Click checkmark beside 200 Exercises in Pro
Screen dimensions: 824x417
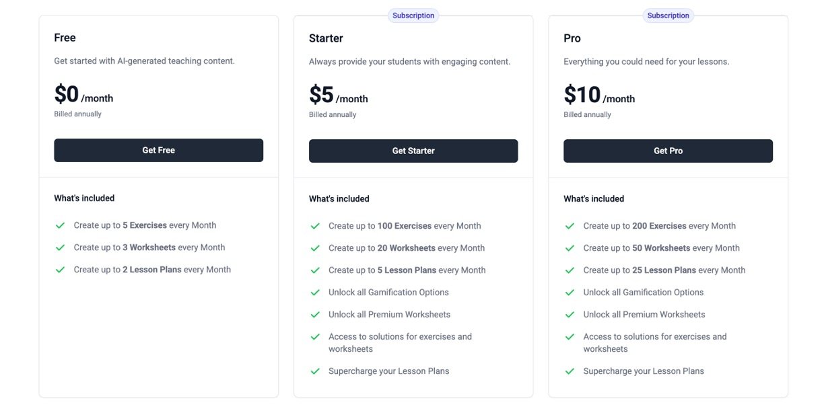(570, 227)
